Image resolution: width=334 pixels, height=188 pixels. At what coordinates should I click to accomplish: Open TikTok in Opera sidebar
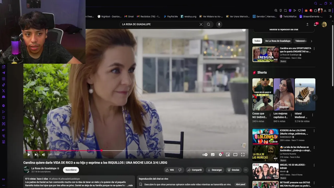pyautogui.click(x=3, y=85)
